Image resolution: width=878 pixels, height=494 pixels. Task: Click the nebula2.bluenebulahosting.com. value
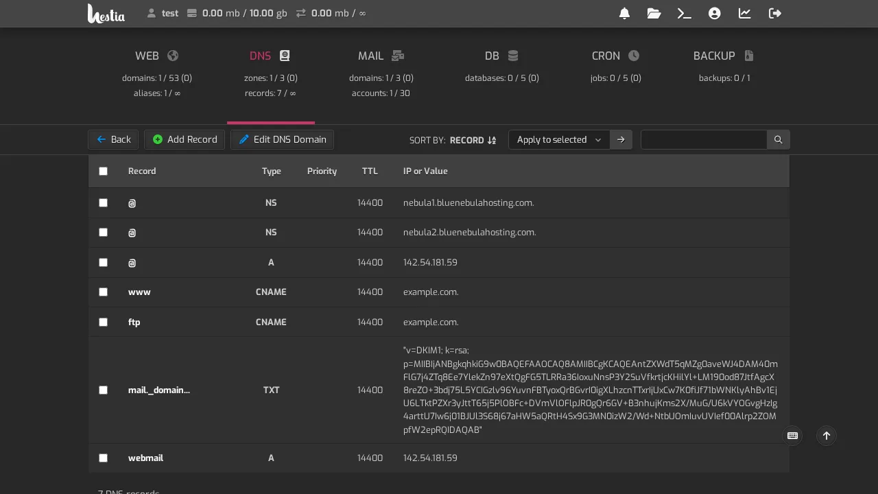pos(470,232)
